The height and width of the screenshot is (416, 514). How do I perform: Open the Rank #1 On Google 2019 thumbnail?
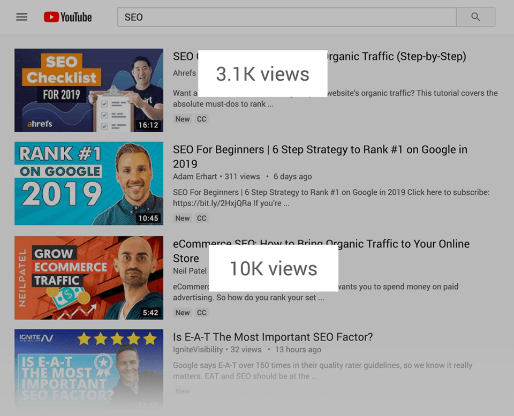[x=89, y=184]
